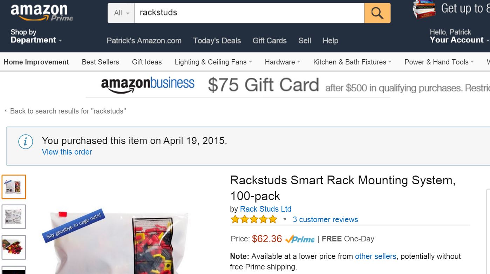Image resolution: width=490 pixels, height=274 pixels.
Task: Click the View this order link
Action: 67,152
